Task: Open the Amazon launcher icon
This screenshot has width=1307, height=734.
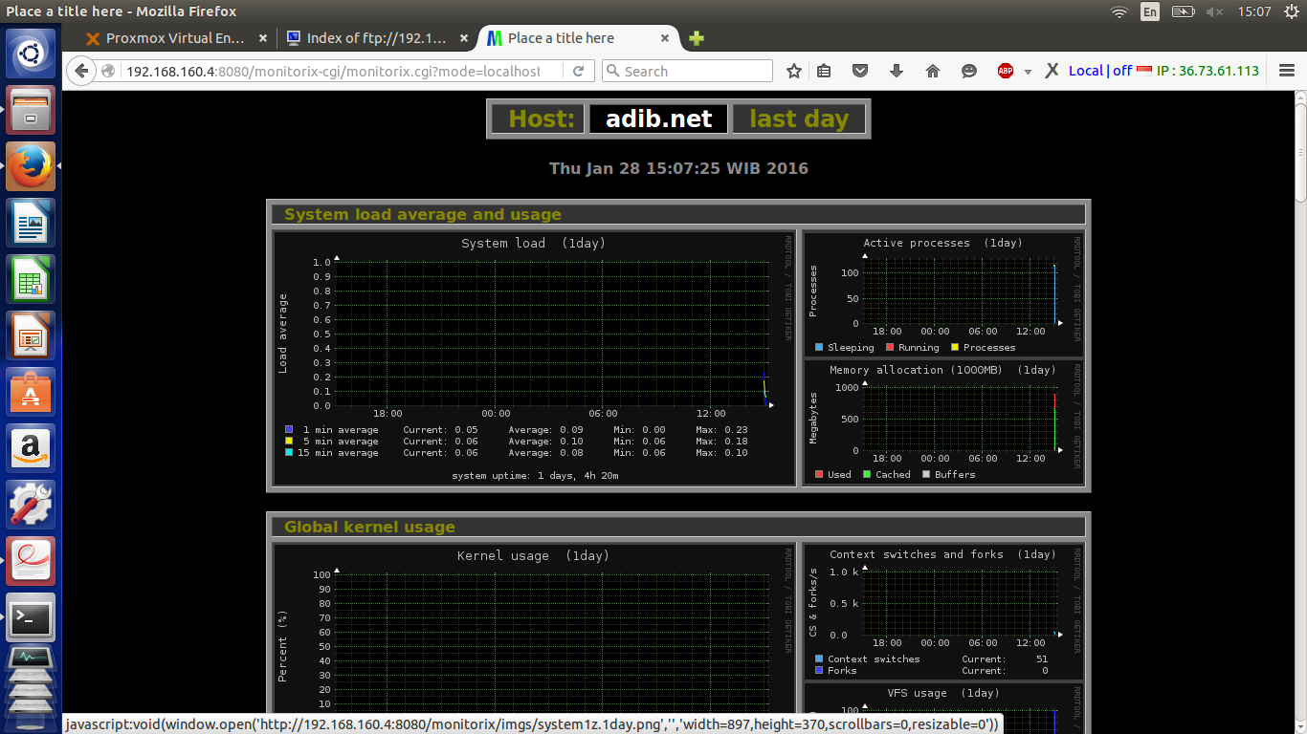Action: (x=31, y=448)
